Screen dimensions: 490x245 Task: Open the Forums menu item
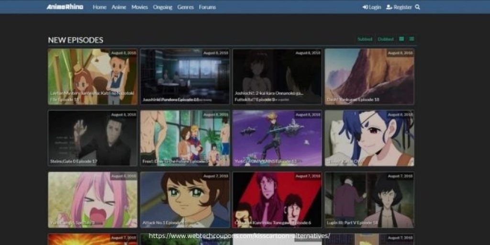point(207,7)
